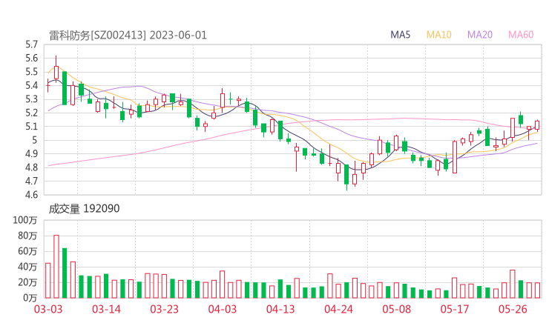549x326 pixels.
Task: Click the 成交量 192090 volume label
Action: [84, 209]
